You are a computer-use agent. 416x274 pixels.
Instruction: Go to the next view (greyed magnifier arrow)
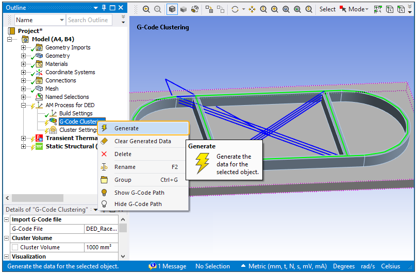pyautogui.click(x=158, y=9)
